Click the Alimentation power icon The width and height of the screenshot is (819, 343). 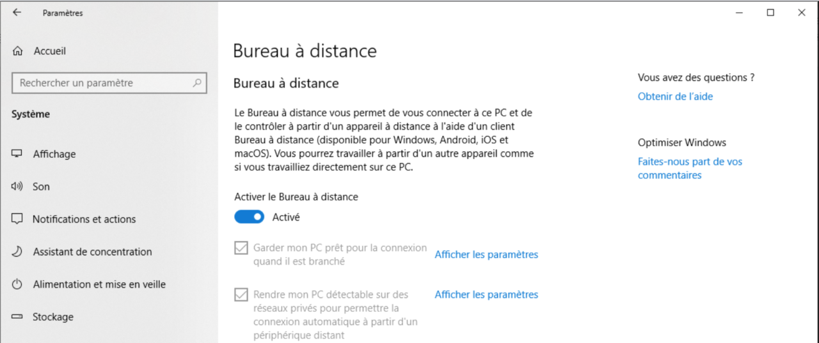17,284
